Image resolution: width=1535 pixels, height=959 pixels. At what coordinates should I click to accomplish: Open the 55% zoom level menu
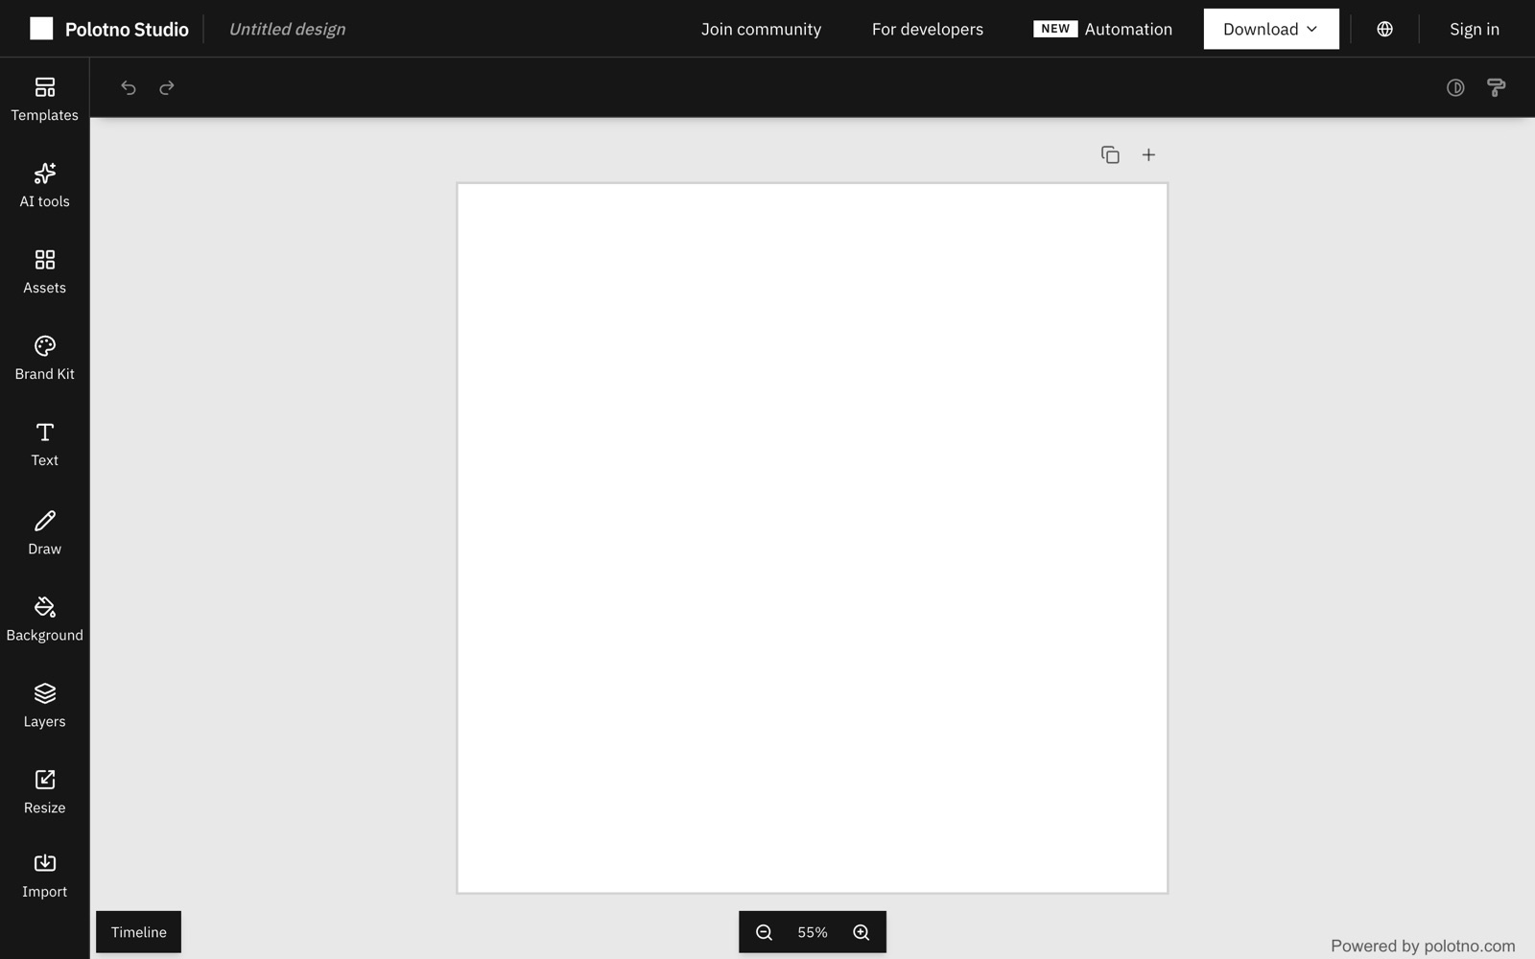pos(813,932)
